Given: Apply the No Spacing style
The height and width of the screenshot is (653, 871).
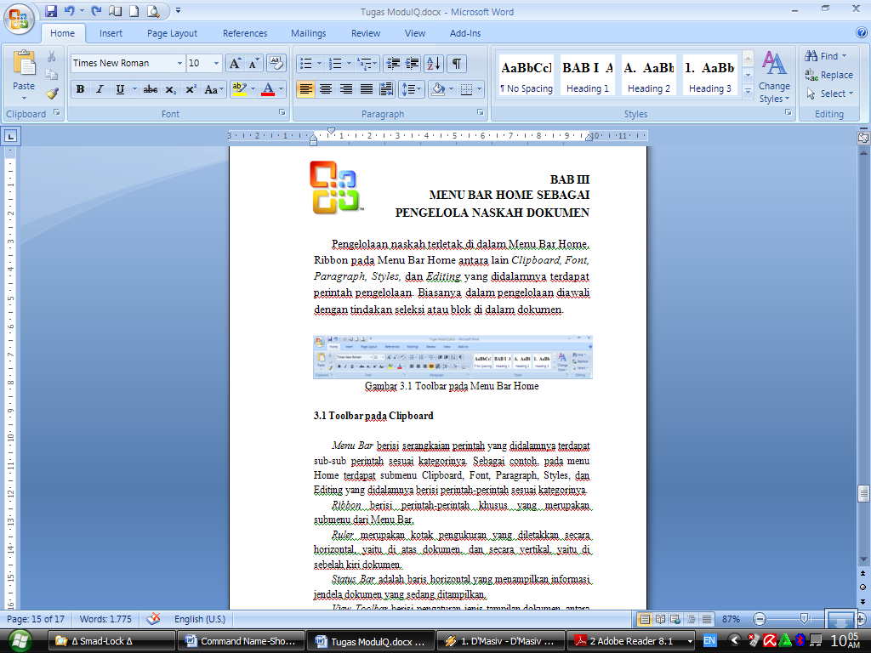Looking at the screenshot, I should coord(526,75).
